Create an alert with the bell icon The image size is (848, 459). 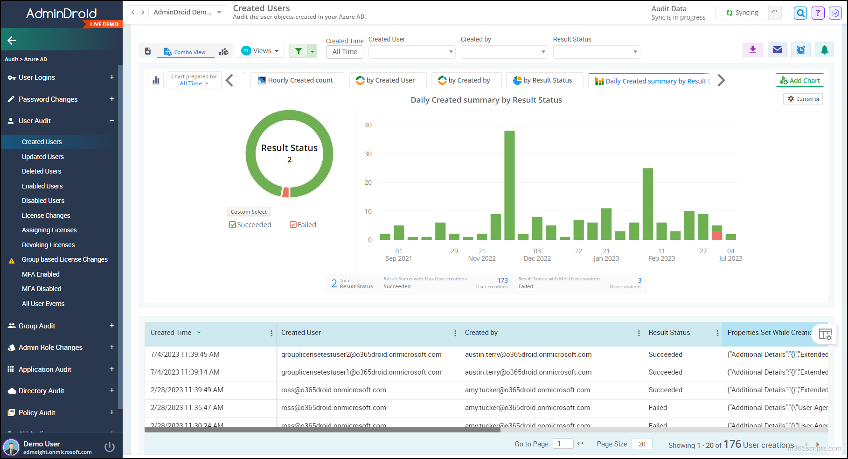tap(824, 50)
